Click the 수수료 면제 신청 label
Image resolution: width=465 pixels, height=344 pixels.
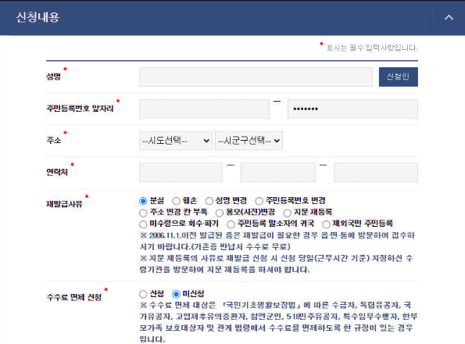pyautogui.click(x=73, y=297)
